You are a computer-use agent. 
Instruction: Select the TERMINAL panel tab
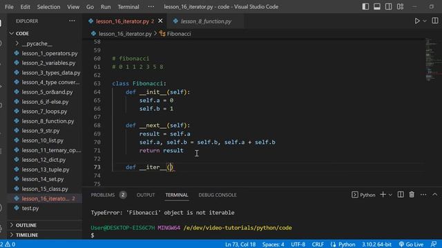(x=177, y=195)
